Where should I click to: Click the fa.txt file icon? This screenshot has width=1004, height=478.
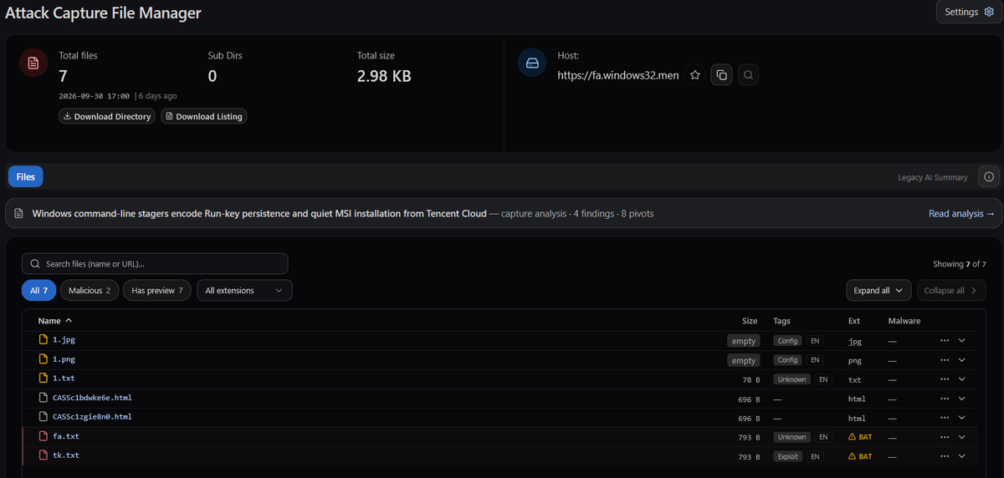tap(44, 435)
